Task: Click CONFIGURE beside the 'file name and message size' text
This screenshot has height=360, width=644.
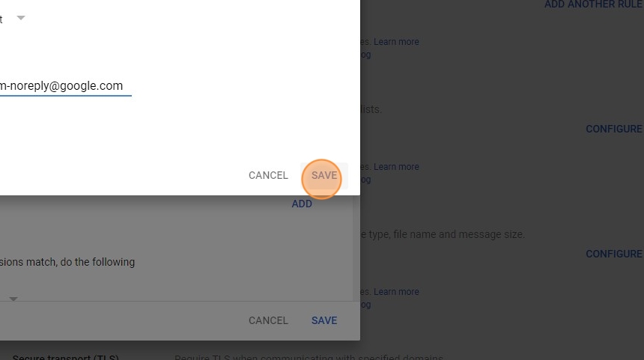Action: 613,254
